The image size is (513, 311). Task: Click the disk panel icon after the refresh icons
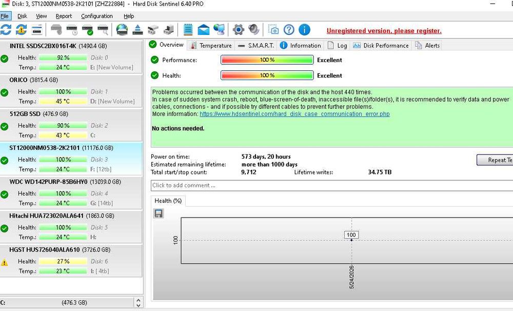click(37, 30)
